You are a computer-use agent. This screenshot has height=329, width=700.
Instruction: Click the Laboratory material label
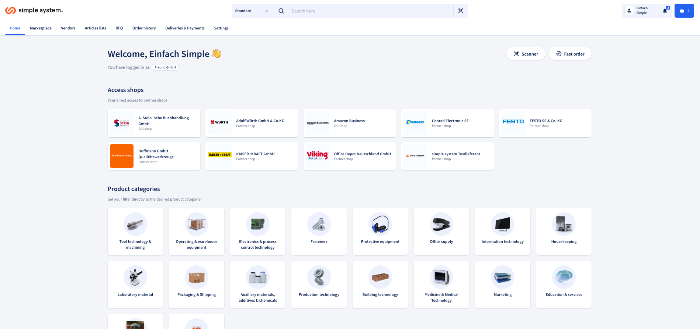135,295
